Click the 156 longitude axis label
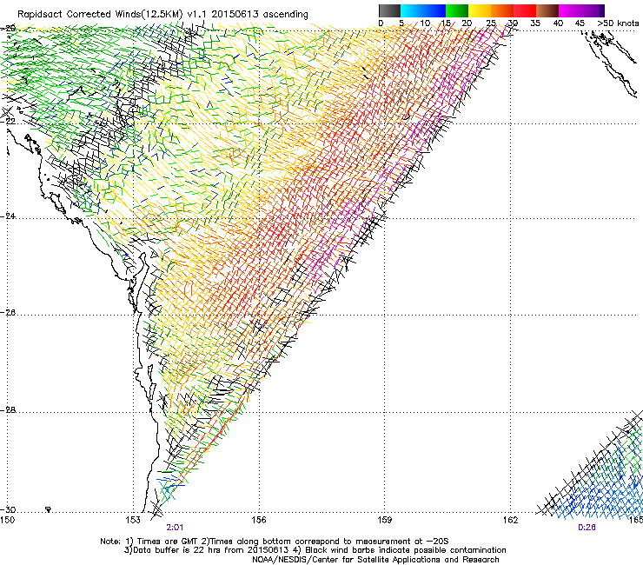643x565 pixels. click(x=259, y=521)
